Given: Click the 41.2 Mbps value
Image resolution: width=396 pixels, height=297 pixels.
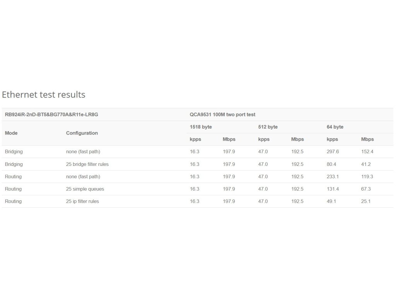Looking at the screenshot, I should 366,164.
